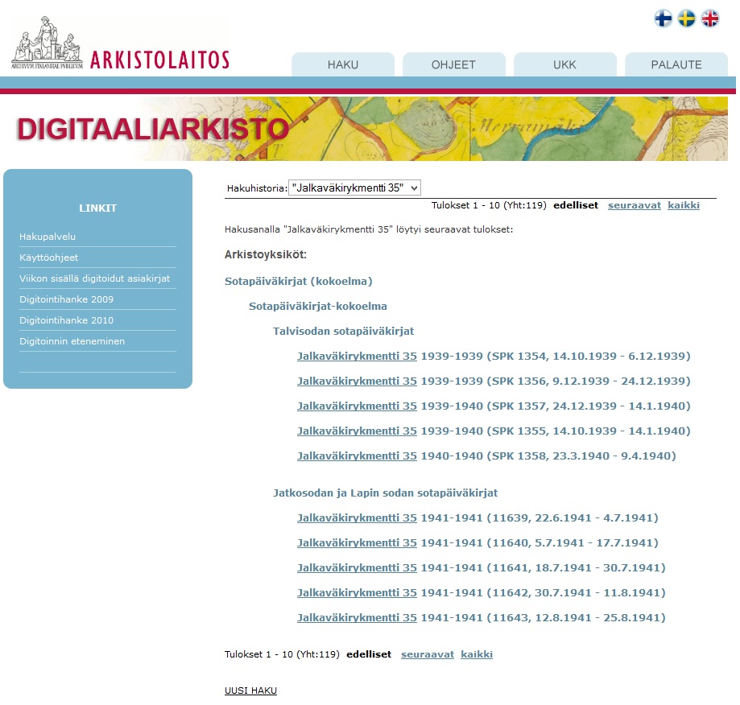Image resolution: width=740 pixels, height=705 pixels.
Task: Switch site language via the Swedish flag
Action: click(x=685, y=18)
